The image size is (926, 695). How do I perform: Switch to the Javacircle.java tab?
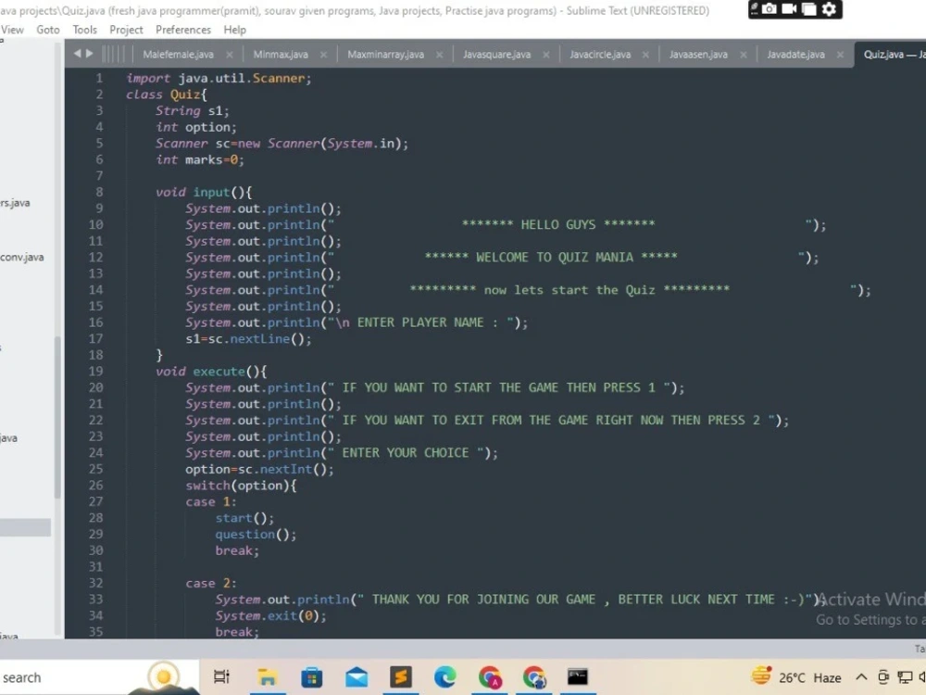coord(600,55)
